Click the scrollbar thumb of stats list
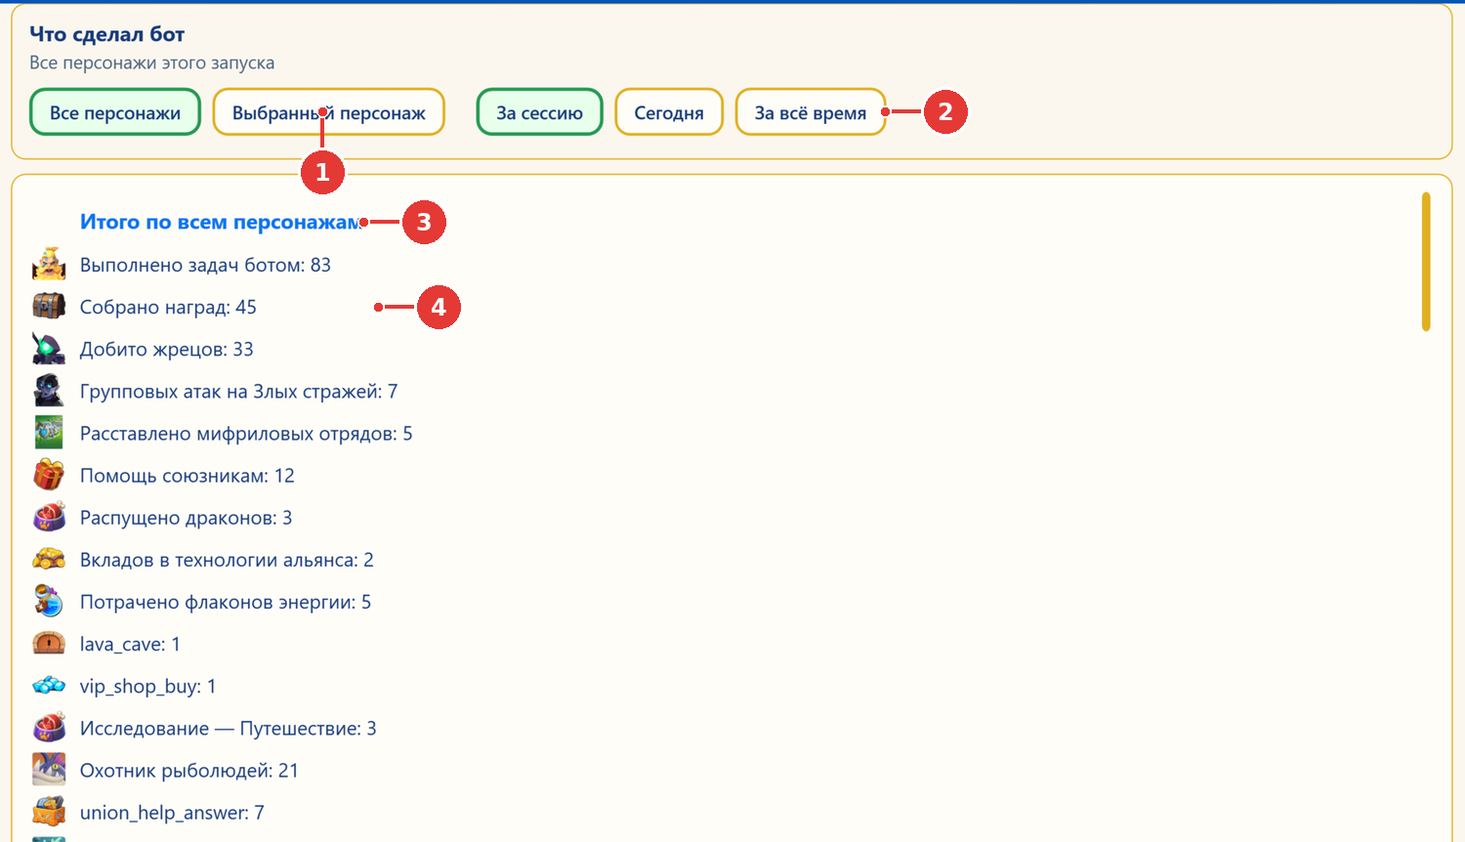 (x=1426, y=262)
